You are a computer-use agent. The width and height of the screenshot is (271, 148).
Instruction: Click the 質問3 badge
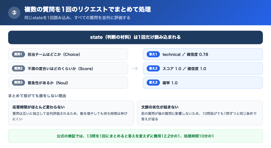pyautogui.click(x=18, y=82)
